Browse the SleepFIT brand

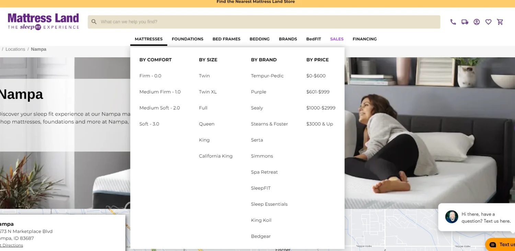(261, 188)
